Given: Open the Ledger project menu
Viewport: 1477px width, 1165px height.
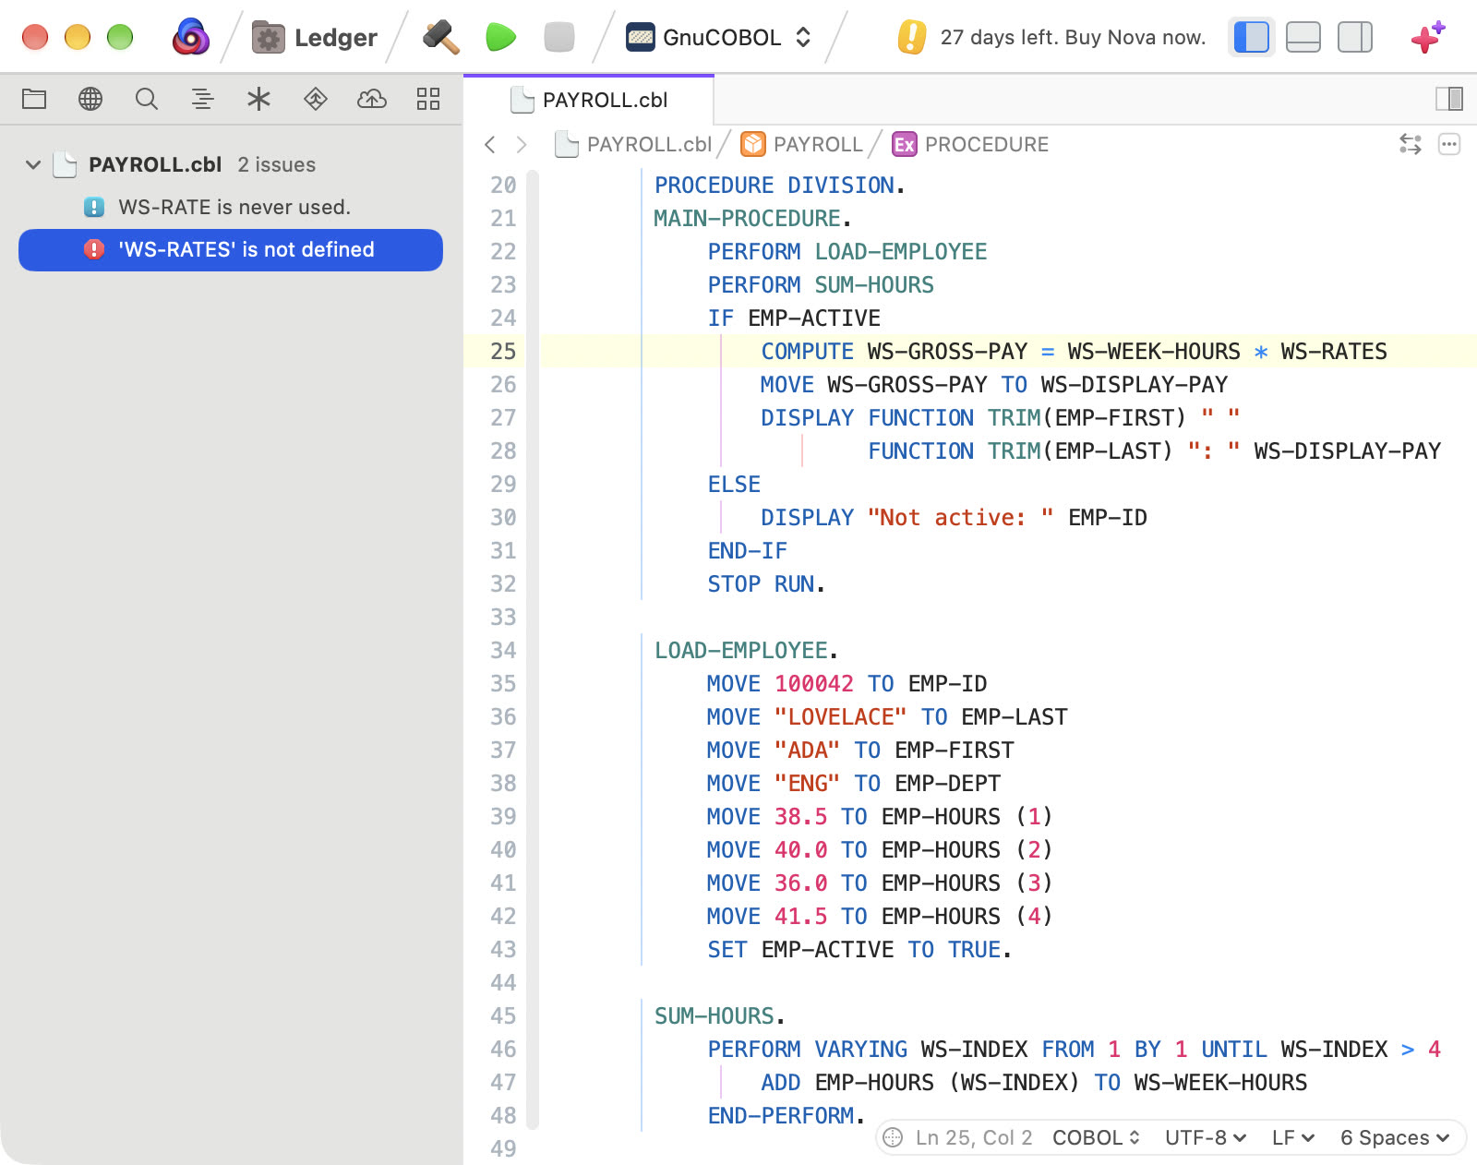Looking at the screenshot, I should [x=315, y=38].
